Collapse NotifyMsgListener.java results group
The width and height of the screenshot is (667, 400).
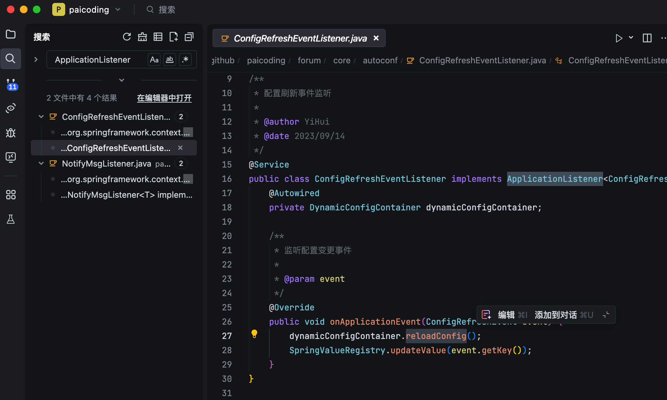(x=41, y=163)
